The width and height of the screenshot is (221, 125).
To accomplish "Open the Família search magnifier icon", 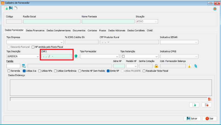I will (24, 66).
